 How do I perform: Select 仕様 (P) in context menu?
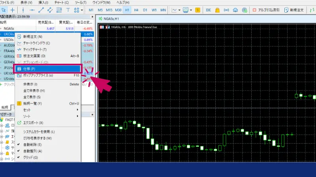pyautogui.click(x=47, y=68)
